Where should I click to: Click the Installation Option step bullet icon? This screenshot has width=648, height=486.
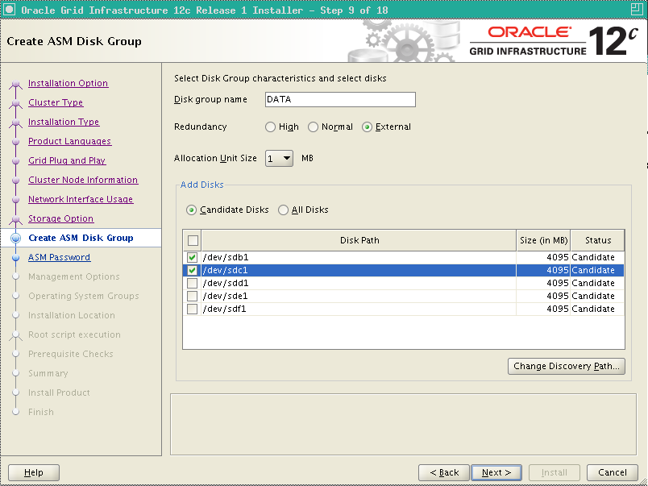(x=15, y=84)
